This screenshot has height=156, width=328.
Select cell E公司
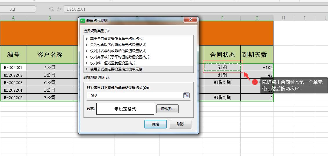point(50,97)
